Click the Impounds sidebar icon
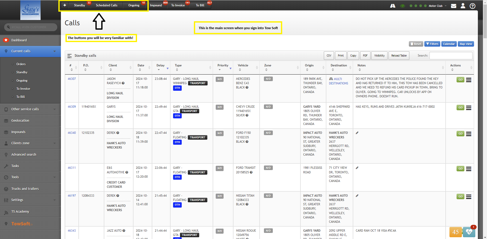 click(6, 132)
